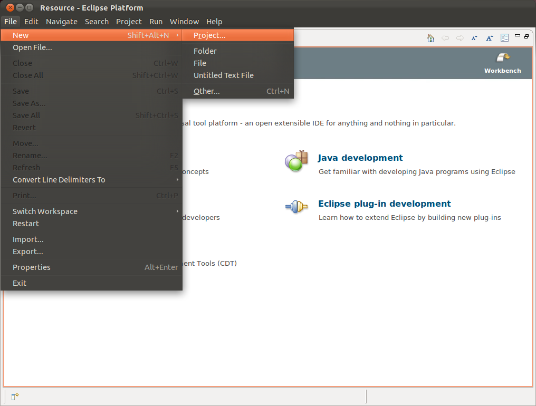Open the Navigate menu
The height and width of the screenshot is (406, 536).
[62, 22]
